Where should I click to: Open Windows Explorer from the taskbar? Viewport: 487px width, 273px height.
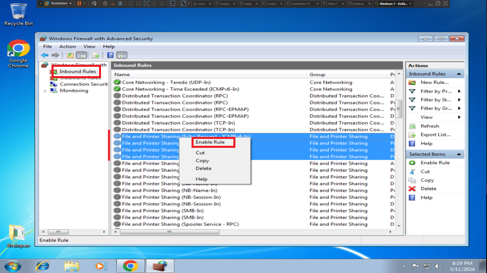[71, 266]
